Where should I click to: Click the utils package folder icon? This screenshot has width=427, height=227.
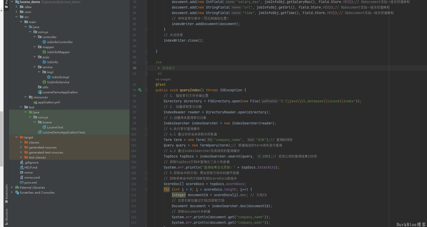(40, 87)
